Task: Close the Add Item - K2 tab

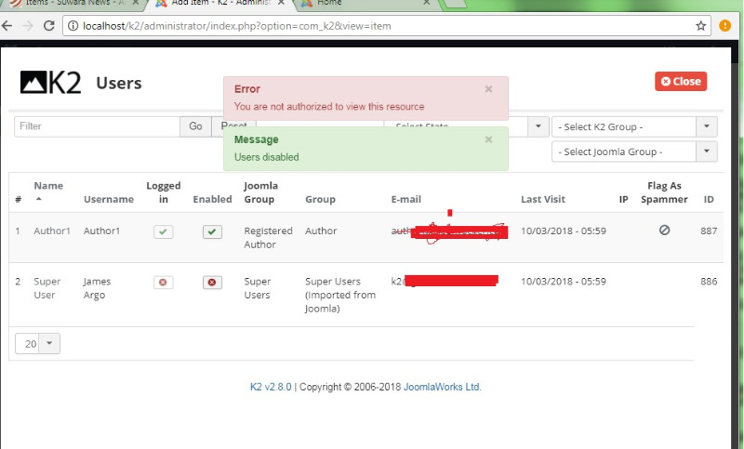Action: pyautogui.click(x=281, y=3)
